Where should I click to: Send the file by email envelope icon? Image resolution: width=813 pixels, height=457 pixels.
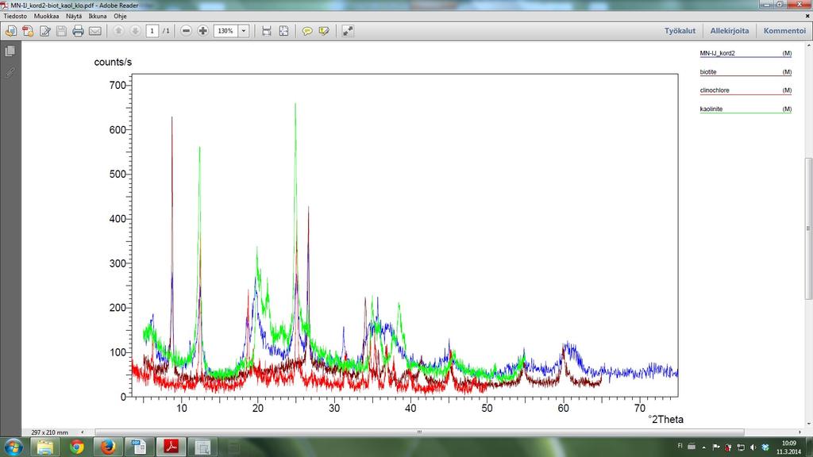pos(95,31)
